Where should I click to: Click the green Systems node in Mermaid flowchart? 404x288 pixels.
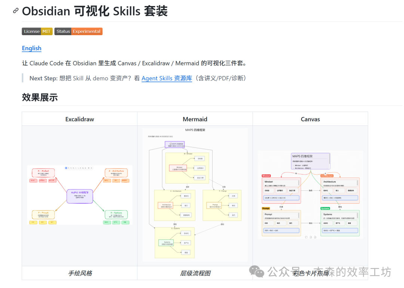167,243
